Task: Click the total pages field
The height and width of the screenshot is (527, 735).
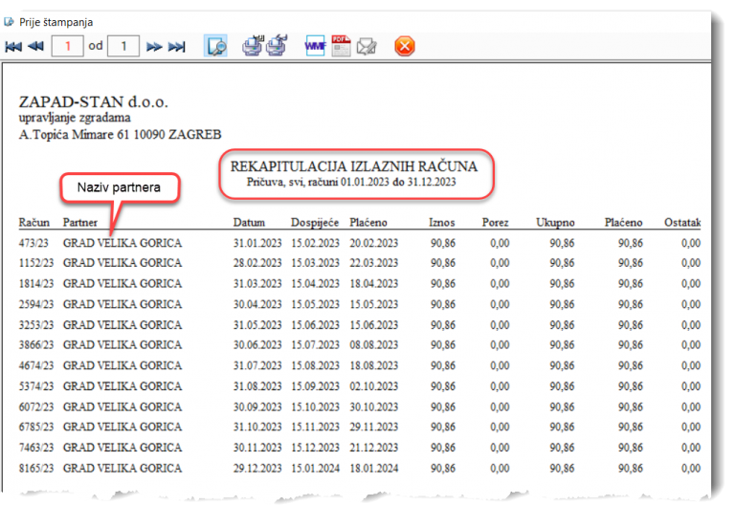Action: coord(123,46)
